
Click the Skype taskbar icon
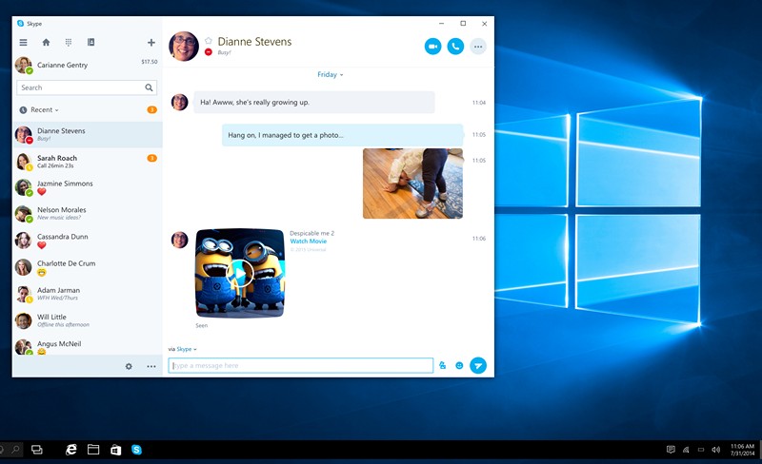136,450
